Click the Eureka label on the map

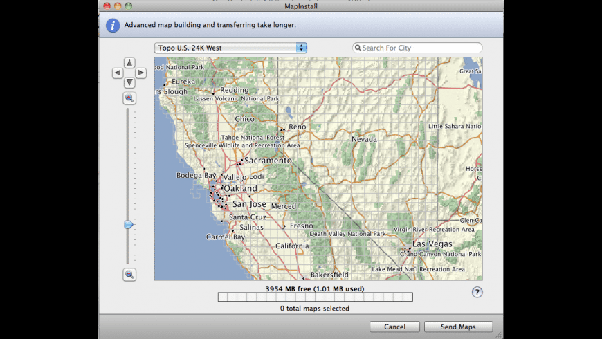pos(183,82)
